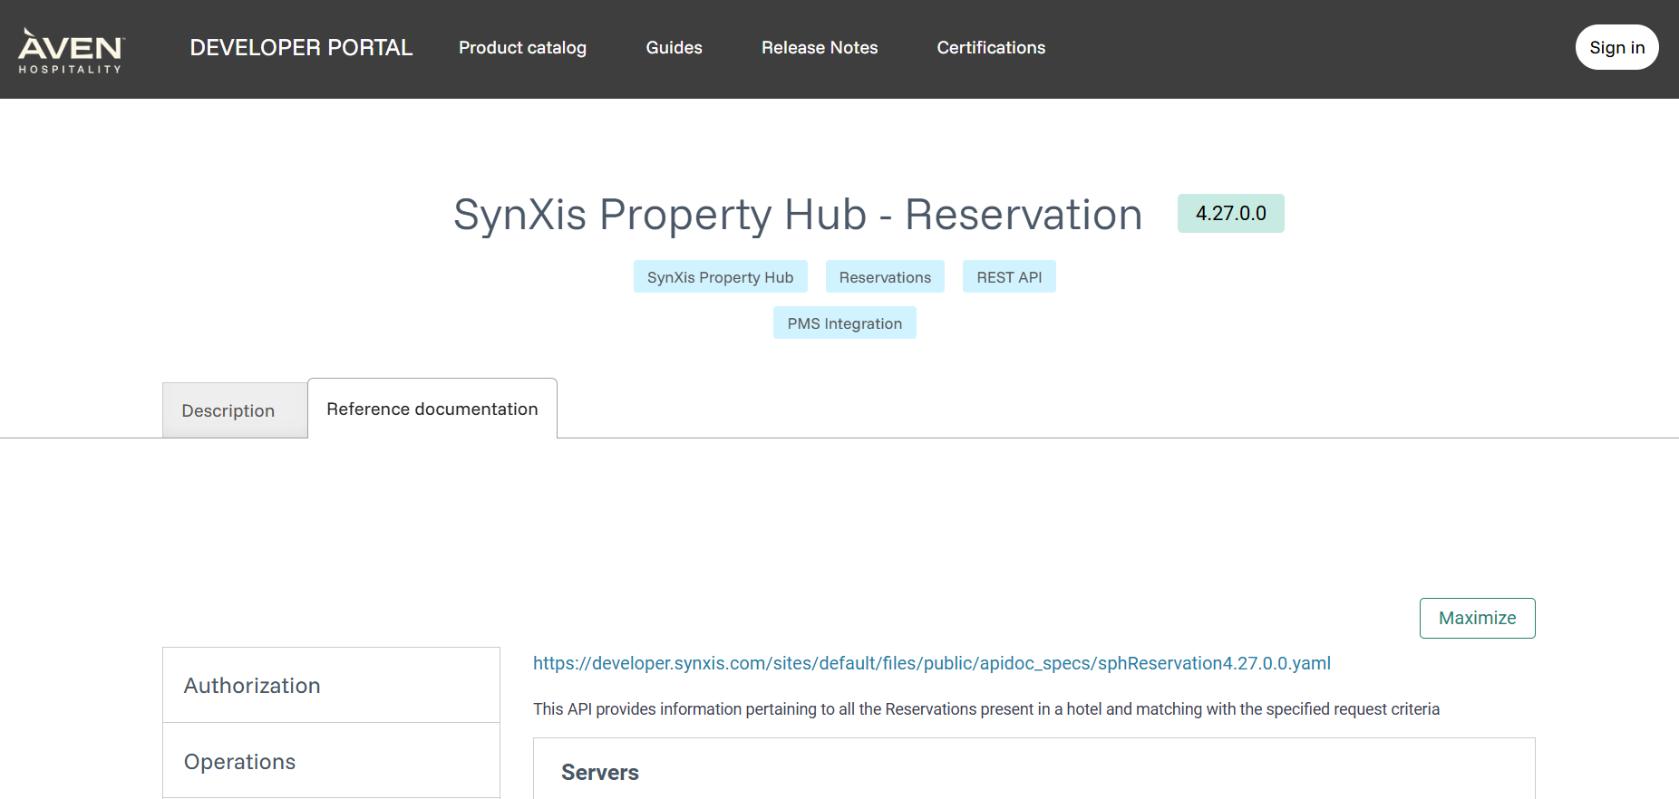Open the Product catalog menu

point(522,48)
